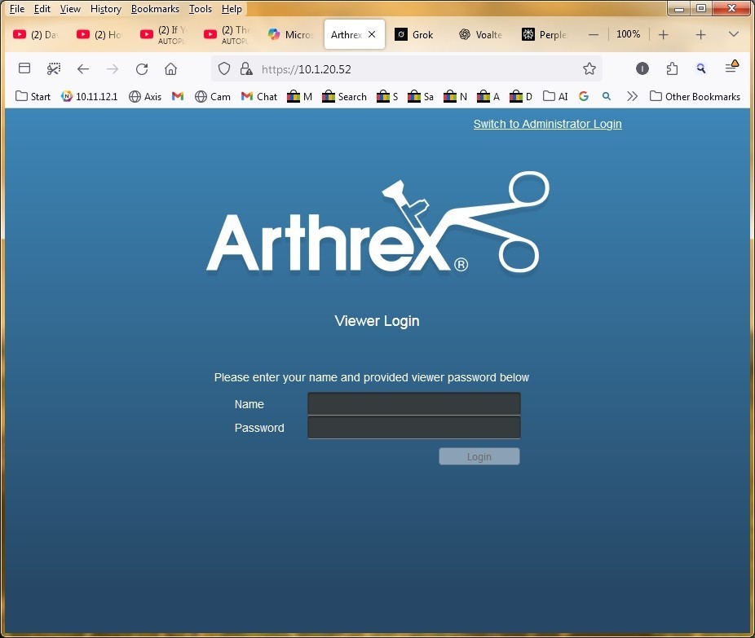Open the Help menu
Screen dimensions: 755x638
tap(232, 9)
